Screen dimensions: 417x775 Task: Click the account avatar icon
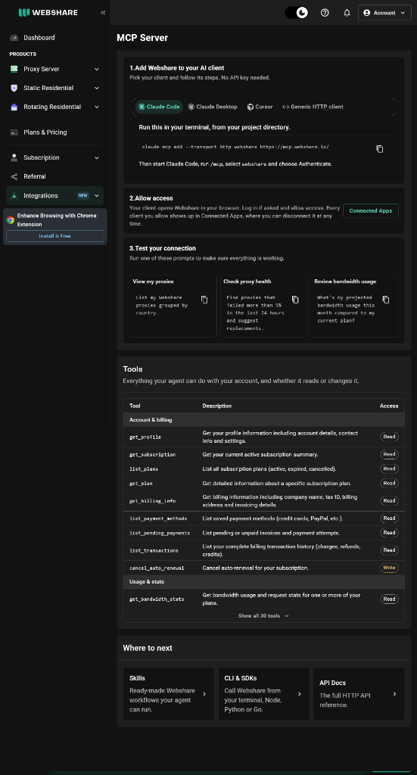(x=366, y=13)
